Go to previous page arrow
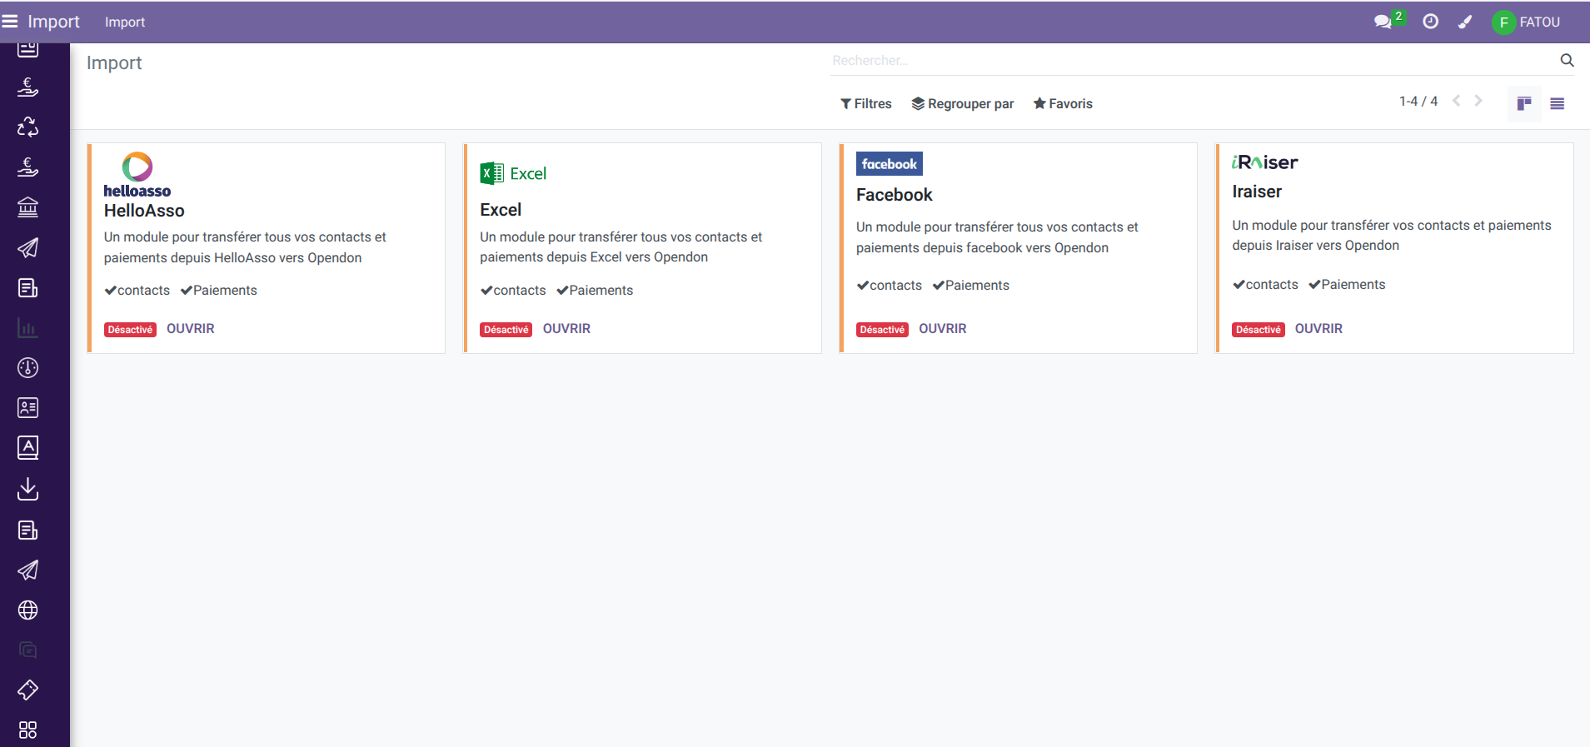 [x=1457, y=101]
